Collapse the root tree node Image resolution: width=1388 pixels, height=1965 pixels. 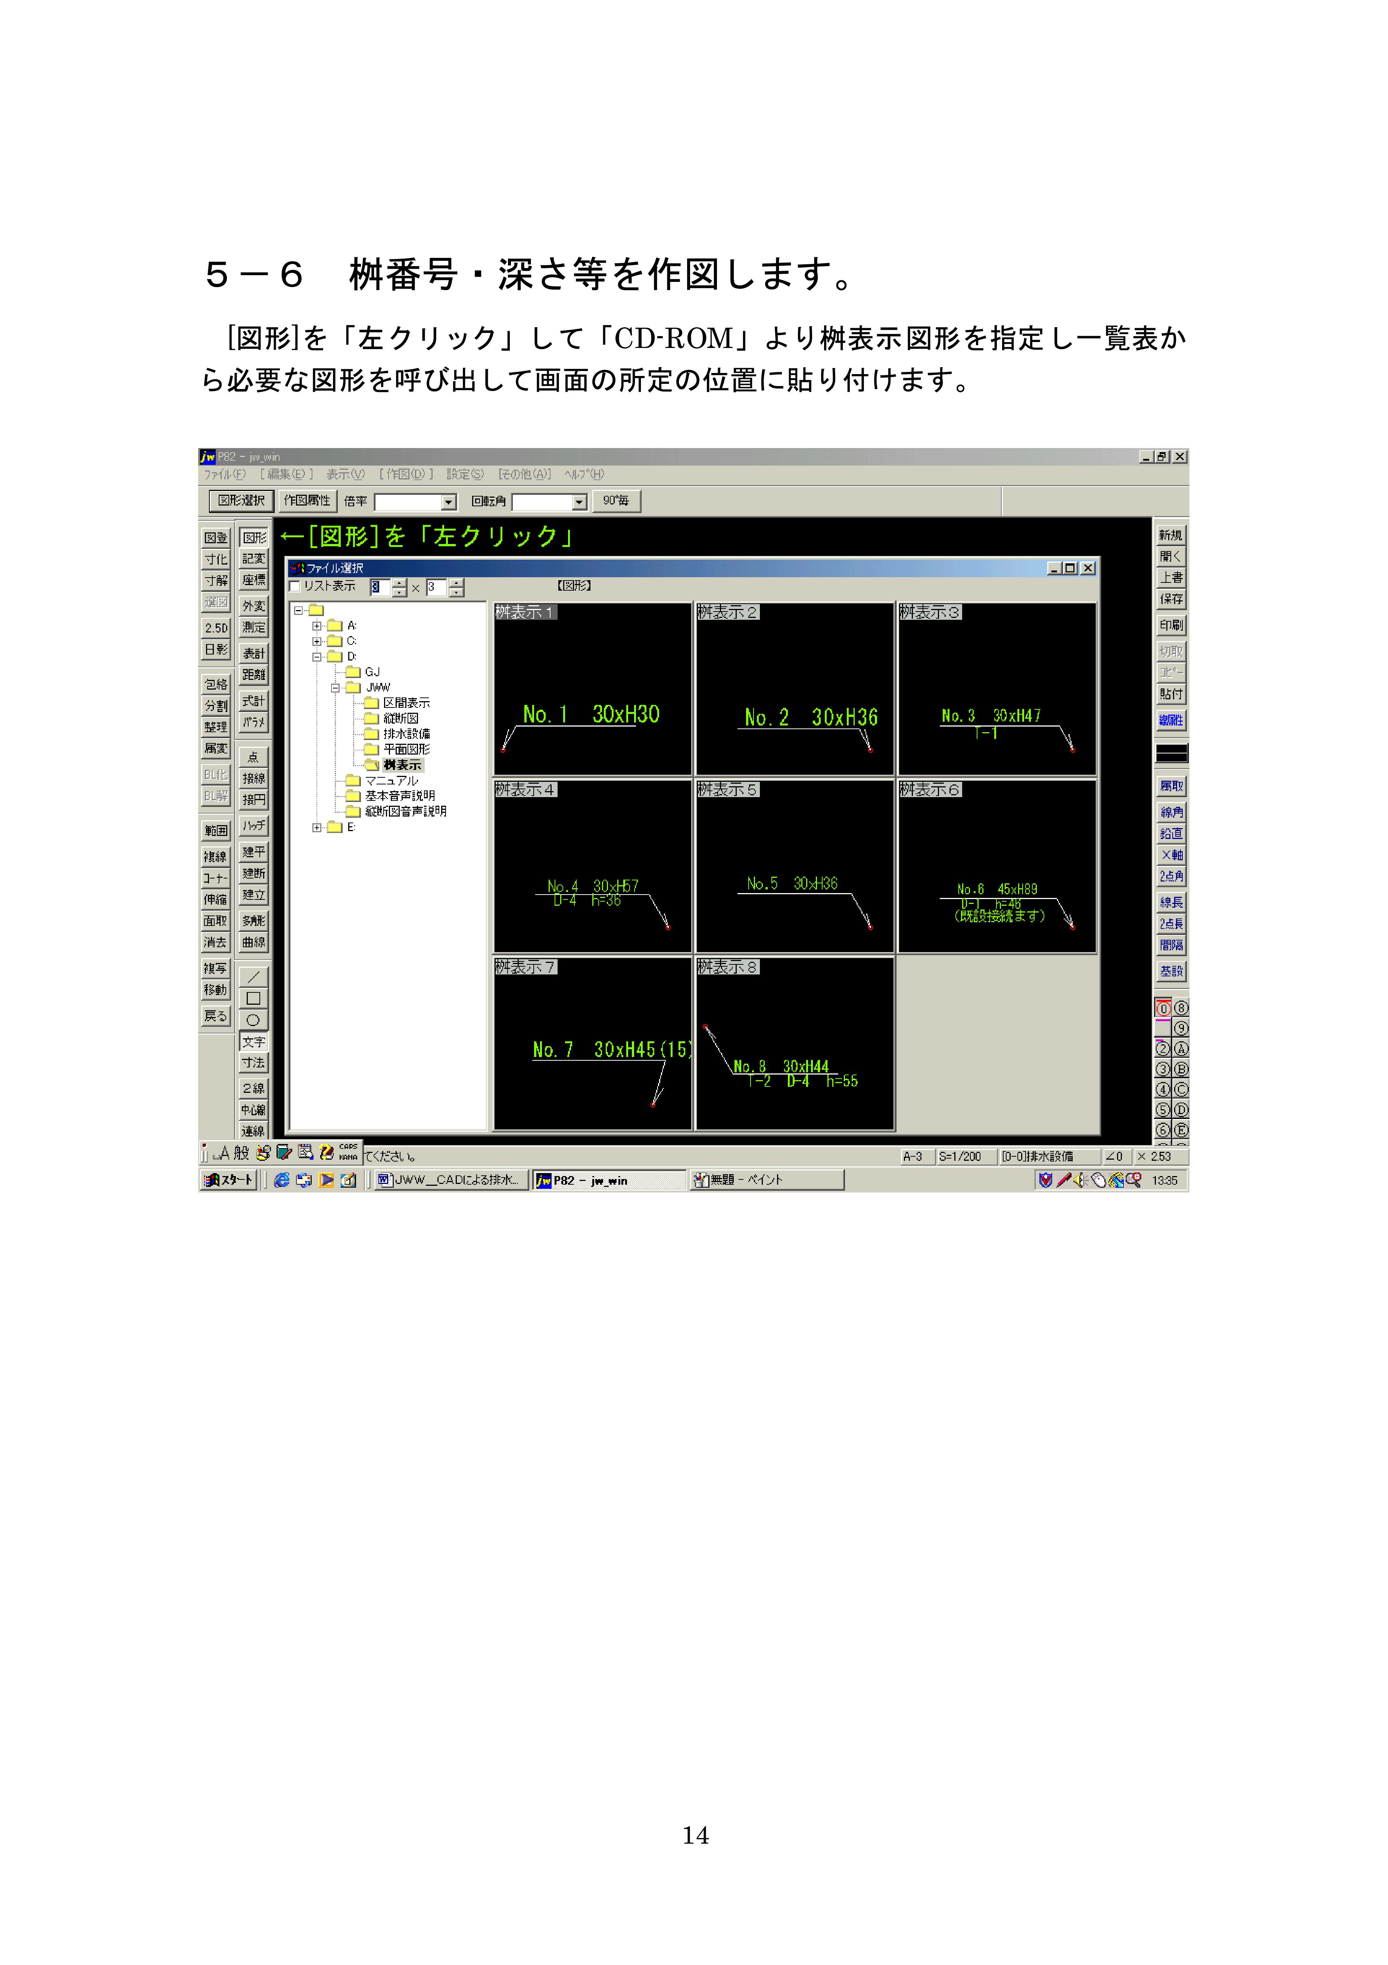299,611
